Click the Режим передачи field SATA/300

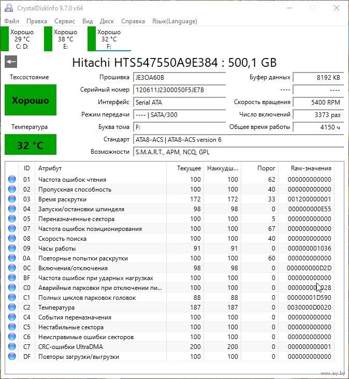[x=179, y=114]
